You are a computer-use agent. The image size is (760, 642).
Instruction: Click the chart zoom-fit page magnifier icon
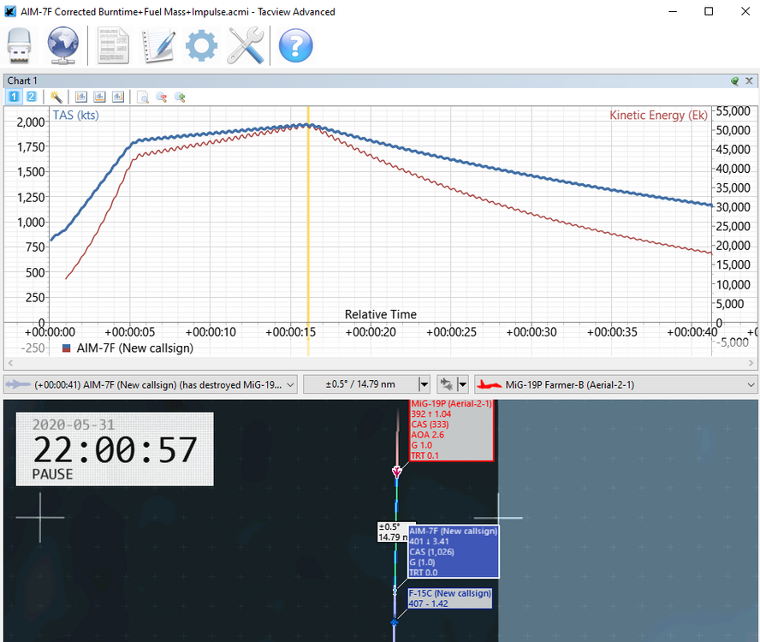tap(143, 98)
